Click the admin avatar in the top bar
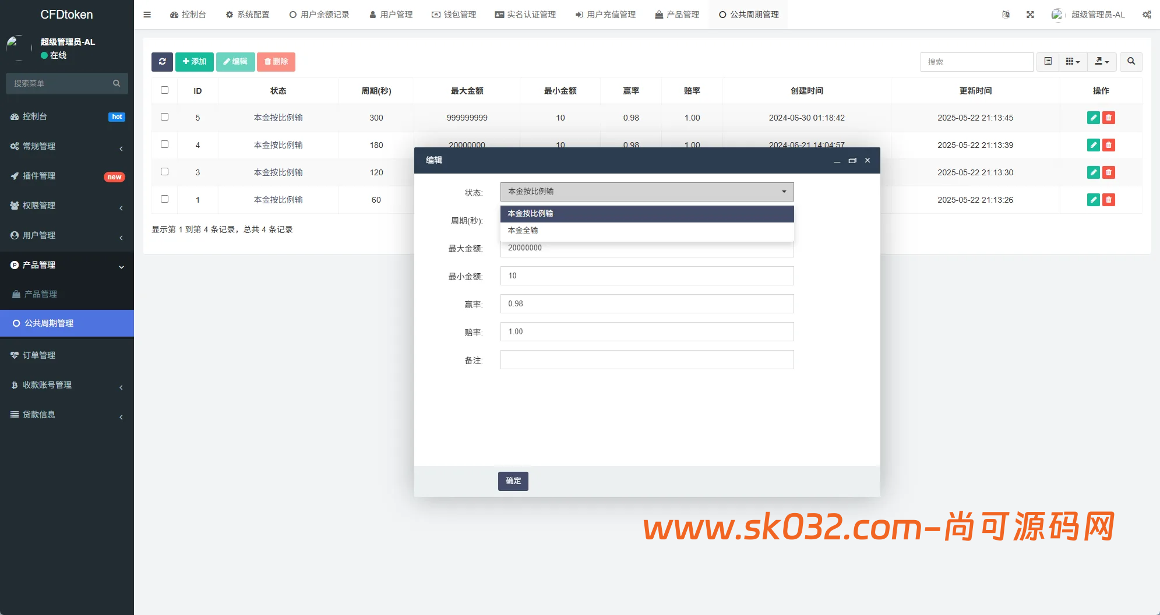This screenshot has height=615, width=1160. point(1057,15)
